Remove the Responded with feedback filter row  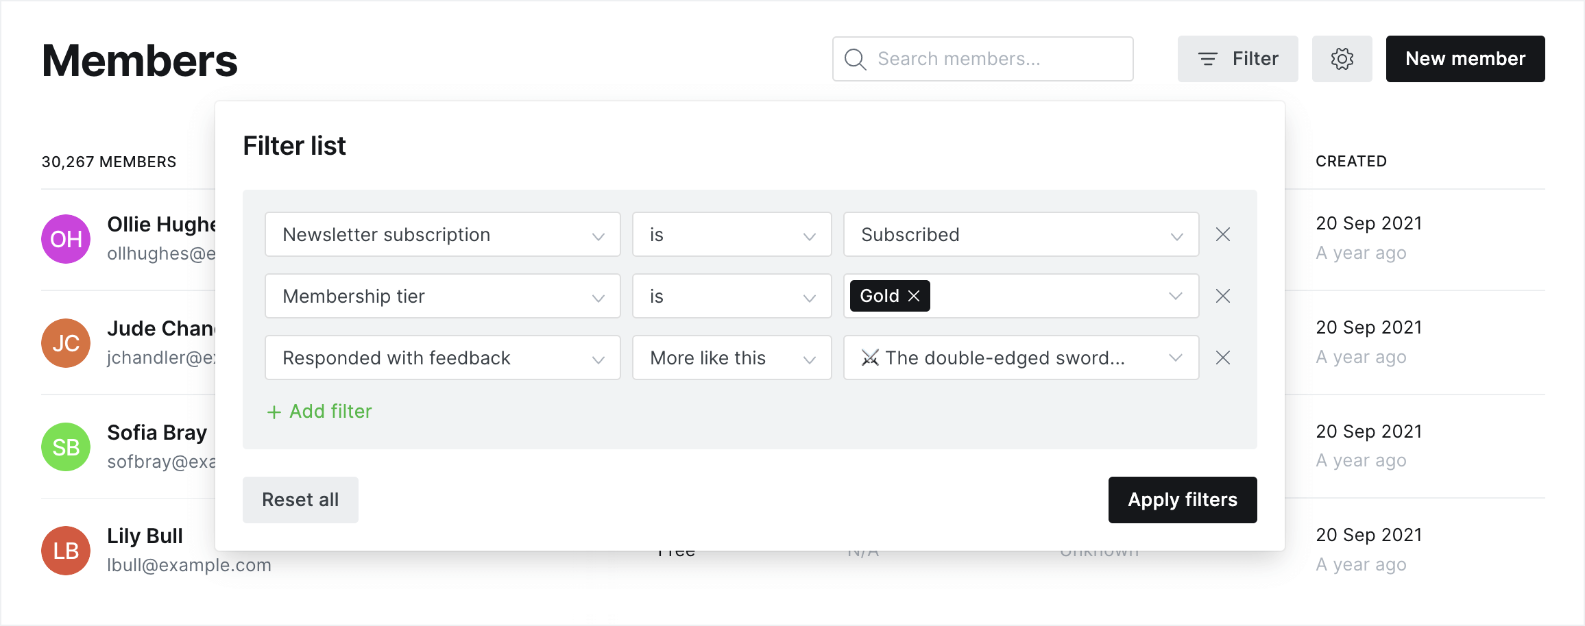click(1222, 358)
